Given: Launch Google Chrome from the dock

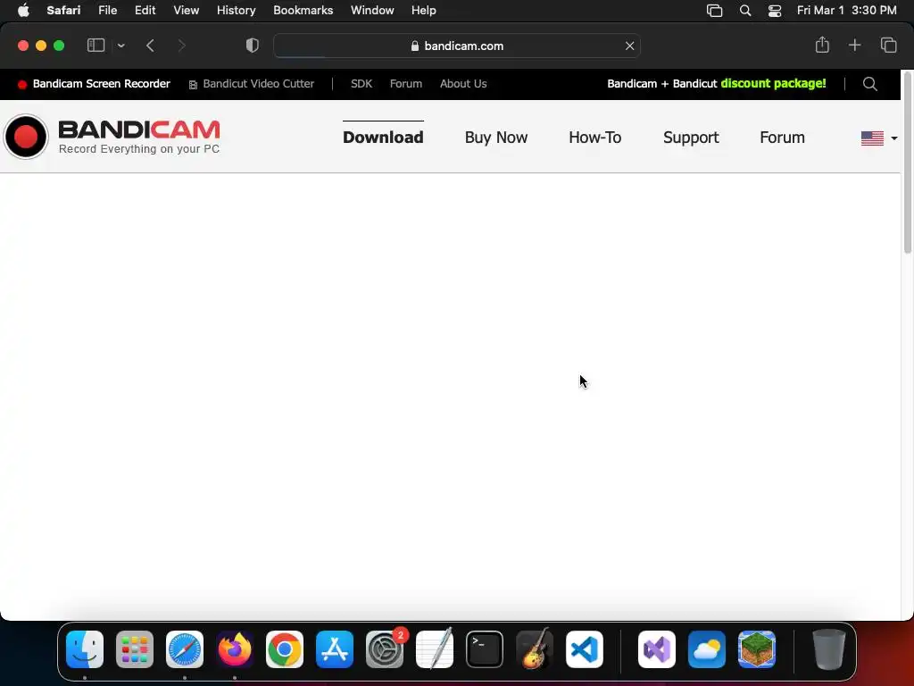Looking at the screenshot, I should click(x=285, y=649).
